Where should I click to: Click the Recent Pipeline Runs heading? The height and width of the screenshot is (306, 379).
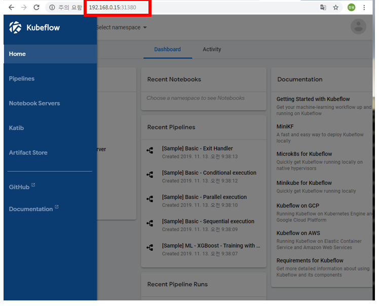tap(177, 284)
